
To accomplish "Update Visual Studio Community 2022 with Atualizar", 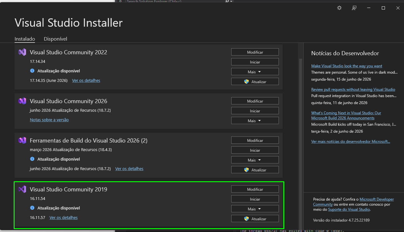I will tap(255, 82).
